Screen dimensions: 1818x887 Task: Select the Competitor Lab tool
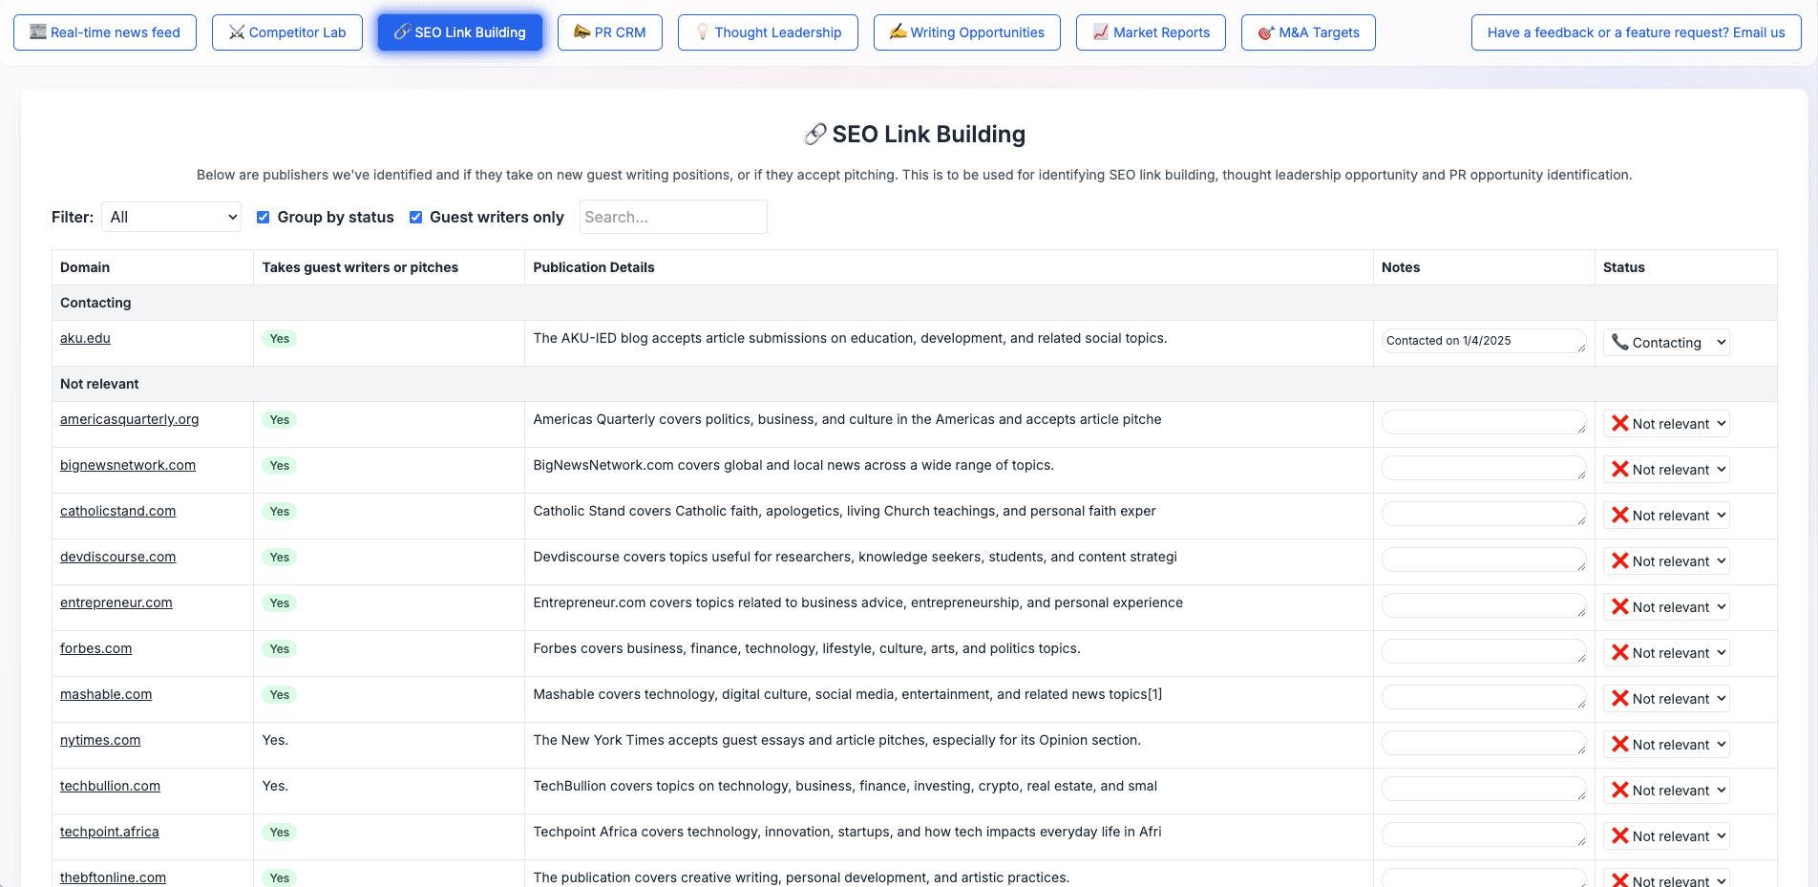tap(286, 32)
